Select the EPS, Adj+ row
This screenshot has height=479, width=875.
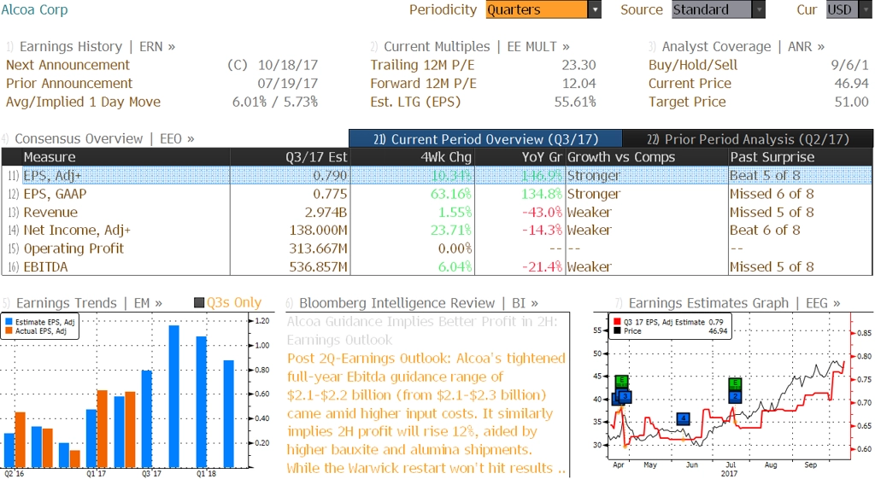tap(437, 176)
